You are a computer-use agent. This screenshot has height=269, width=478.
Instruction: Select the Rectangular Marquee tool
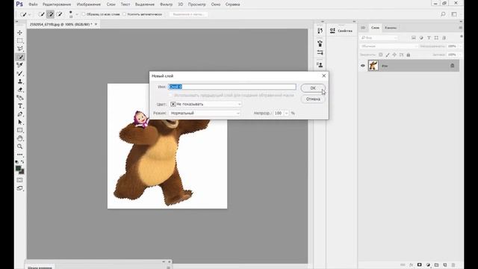(x=20, y=40)
